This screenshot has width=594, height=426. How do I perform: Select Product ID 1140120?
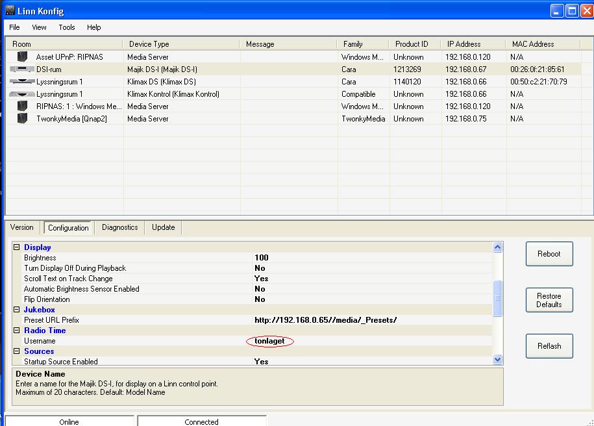pos(407,81)
